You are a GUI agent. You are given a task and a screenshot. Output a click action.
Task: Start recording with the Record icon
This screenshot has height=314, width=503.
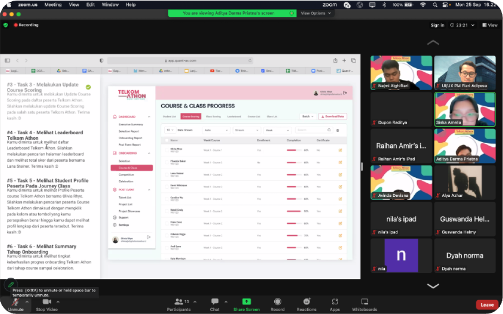coord(277,302)
